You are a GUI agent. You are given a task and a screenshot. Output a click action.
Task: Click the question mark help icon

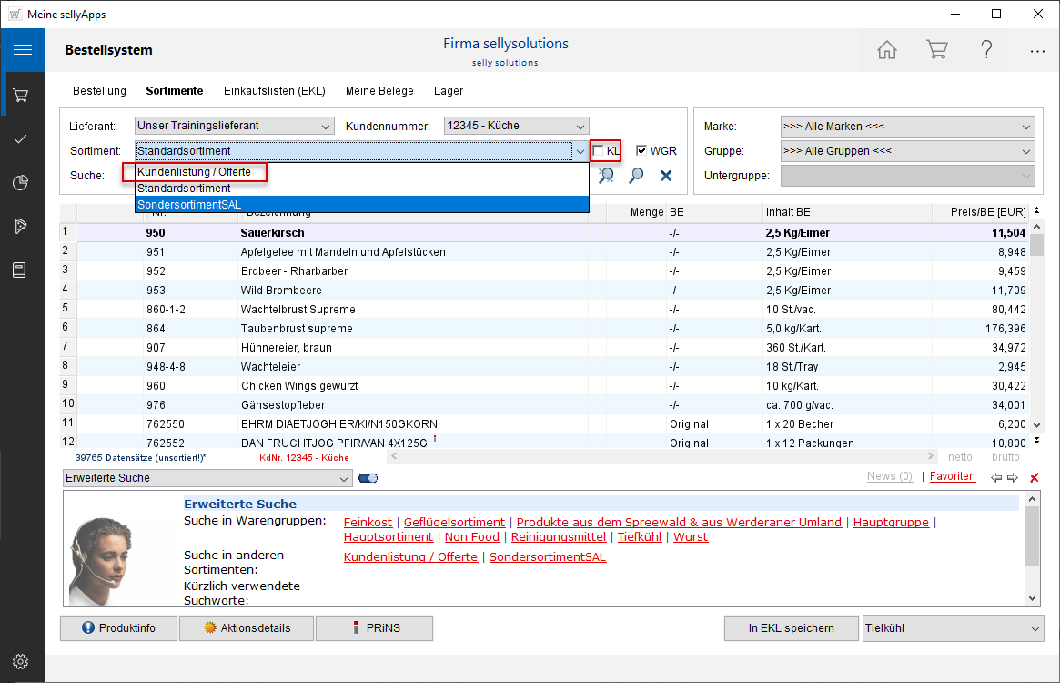(x=986, y=50)
